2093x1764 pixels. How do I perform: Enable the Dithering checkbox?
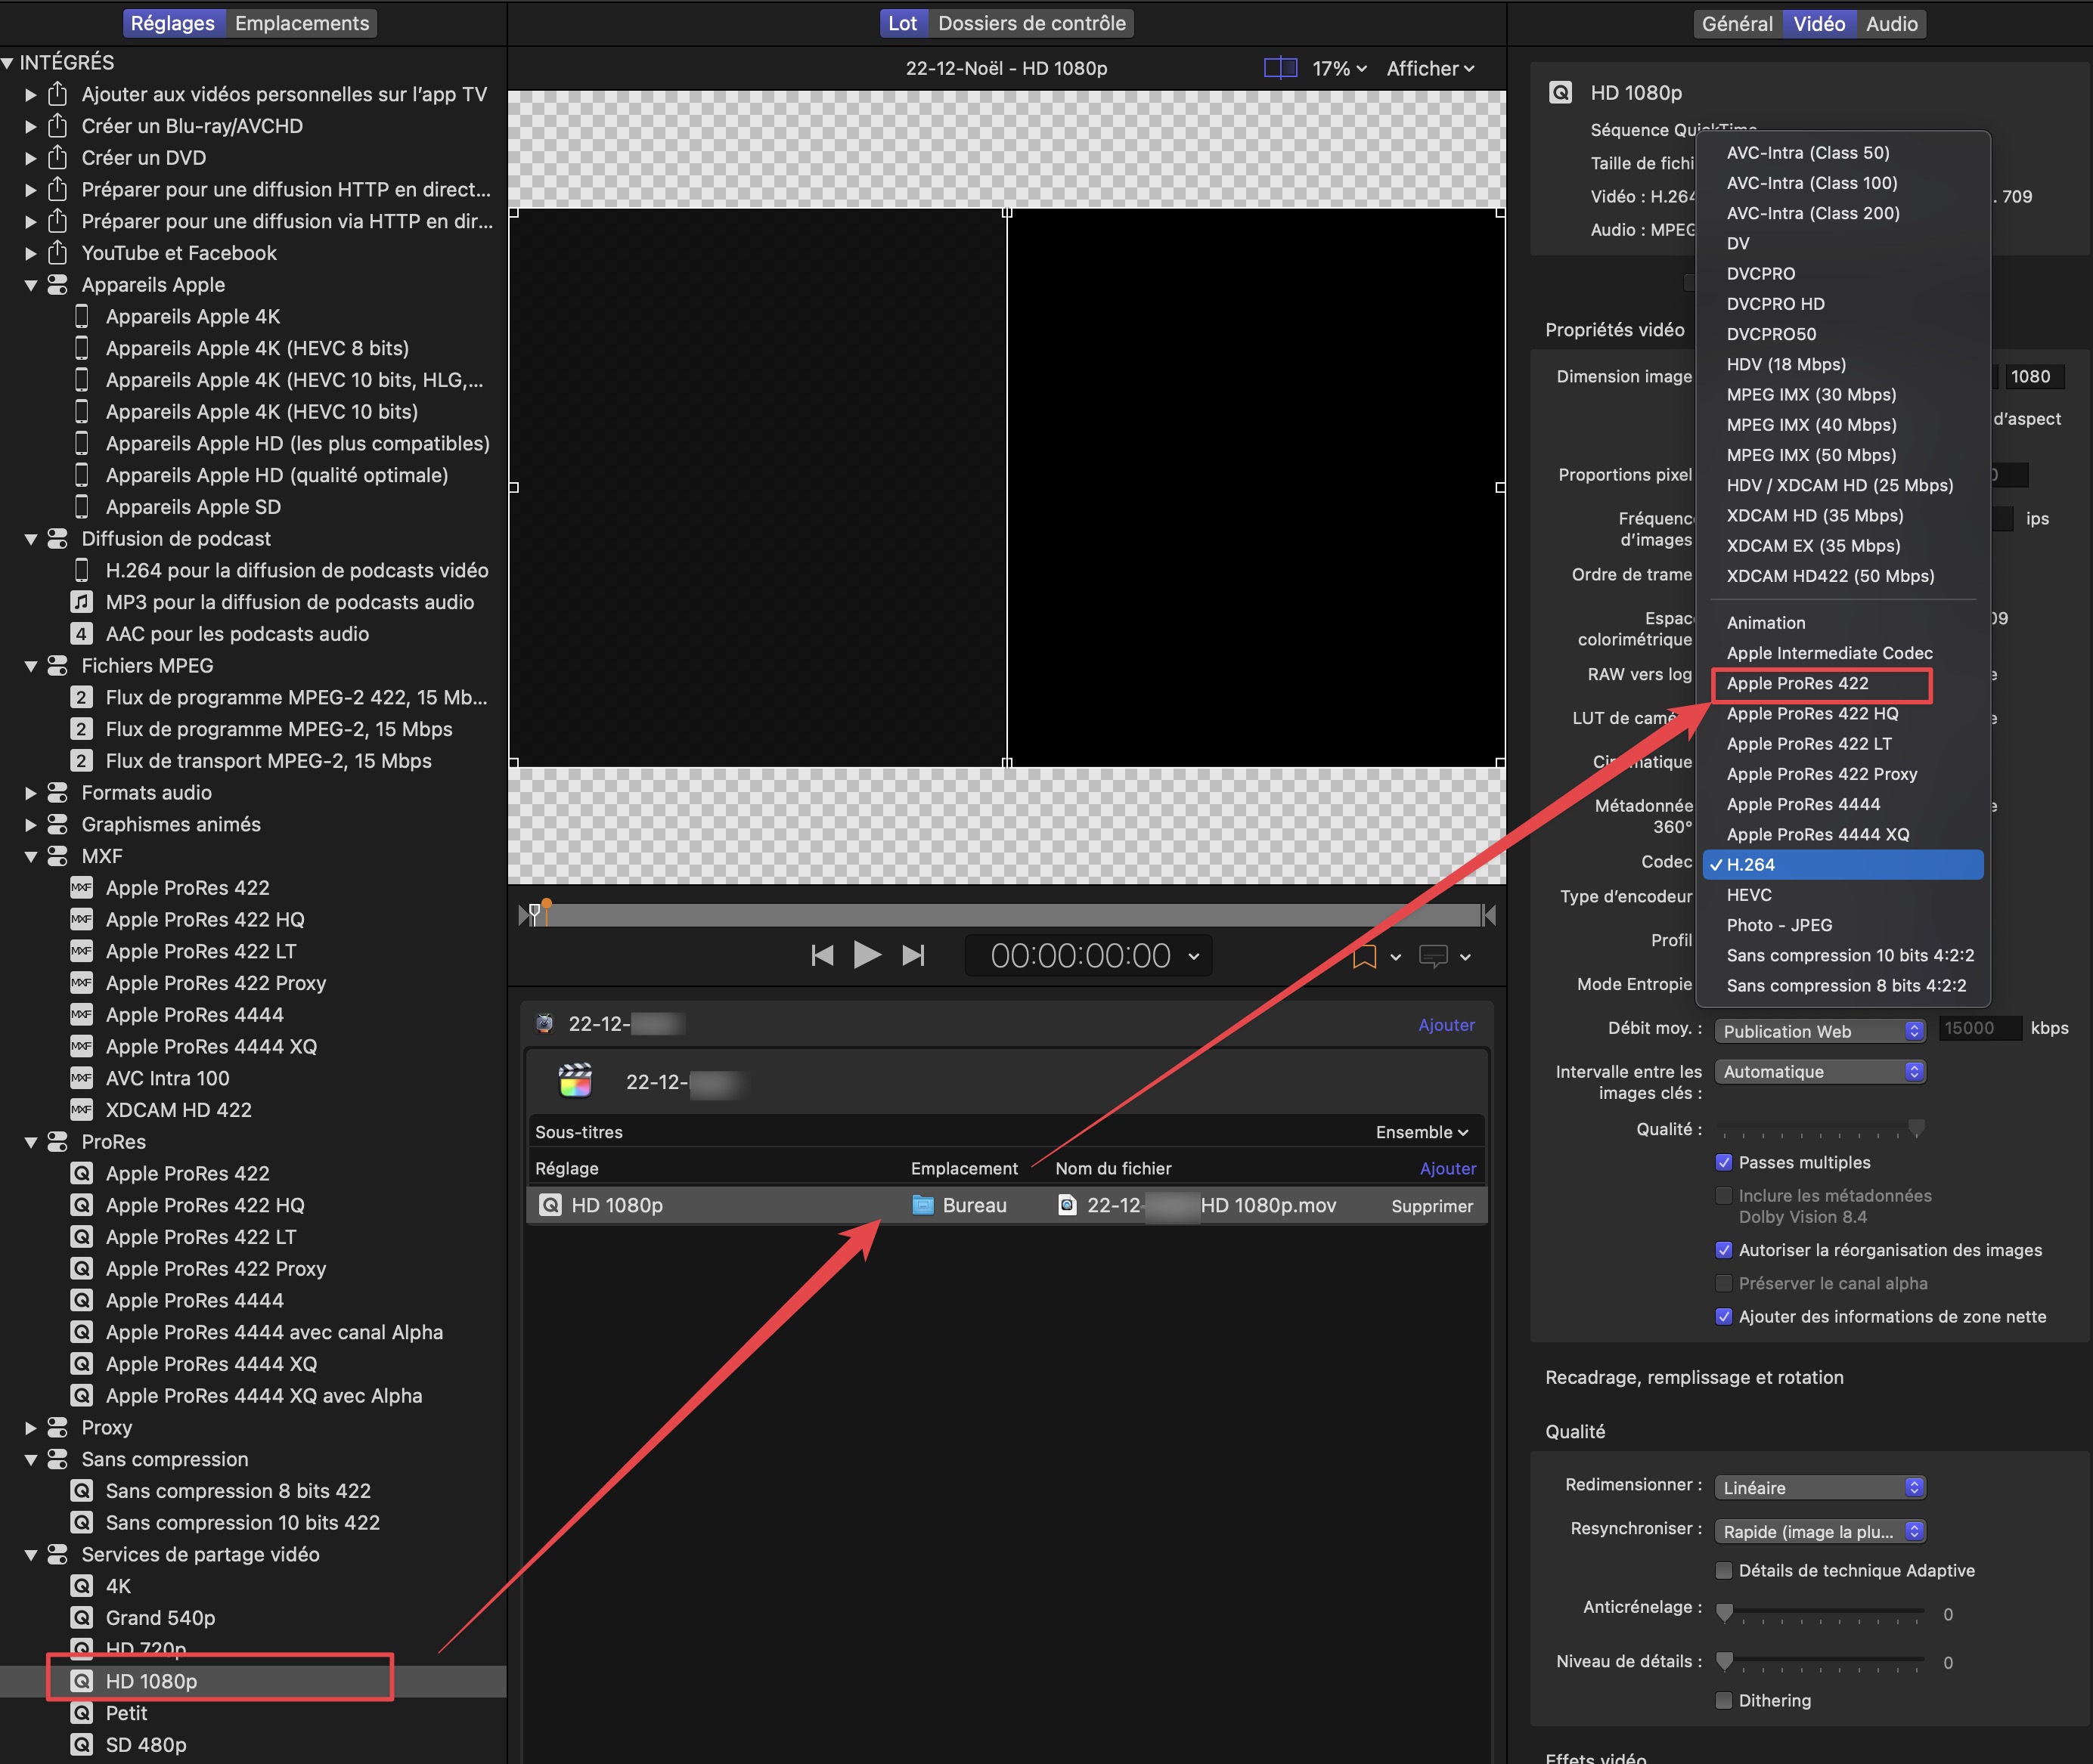pos(1724,1700)
